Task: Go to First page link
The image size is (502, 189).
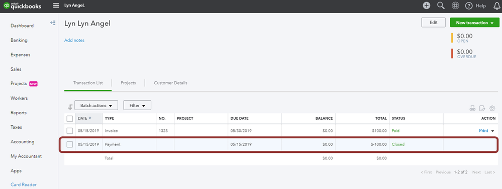Action: click(426, 172)
